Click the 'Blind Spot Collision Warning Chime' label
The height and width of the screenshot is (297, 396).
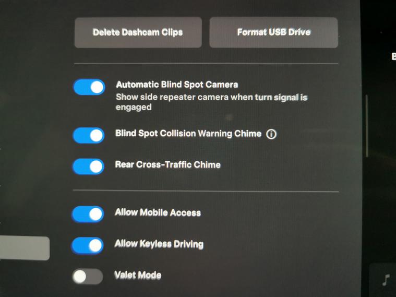188,133
